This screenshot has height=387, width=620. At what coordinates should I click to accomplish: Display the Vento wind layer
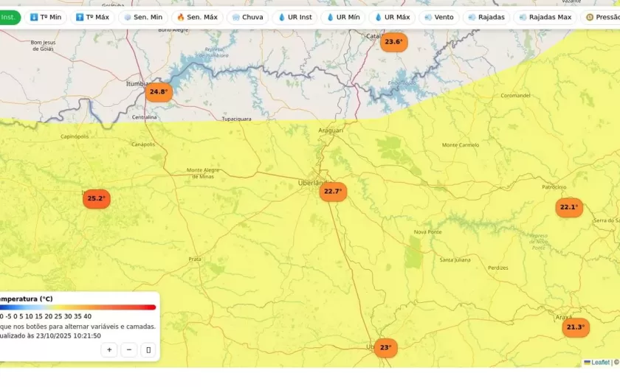[x=439, y=17]
